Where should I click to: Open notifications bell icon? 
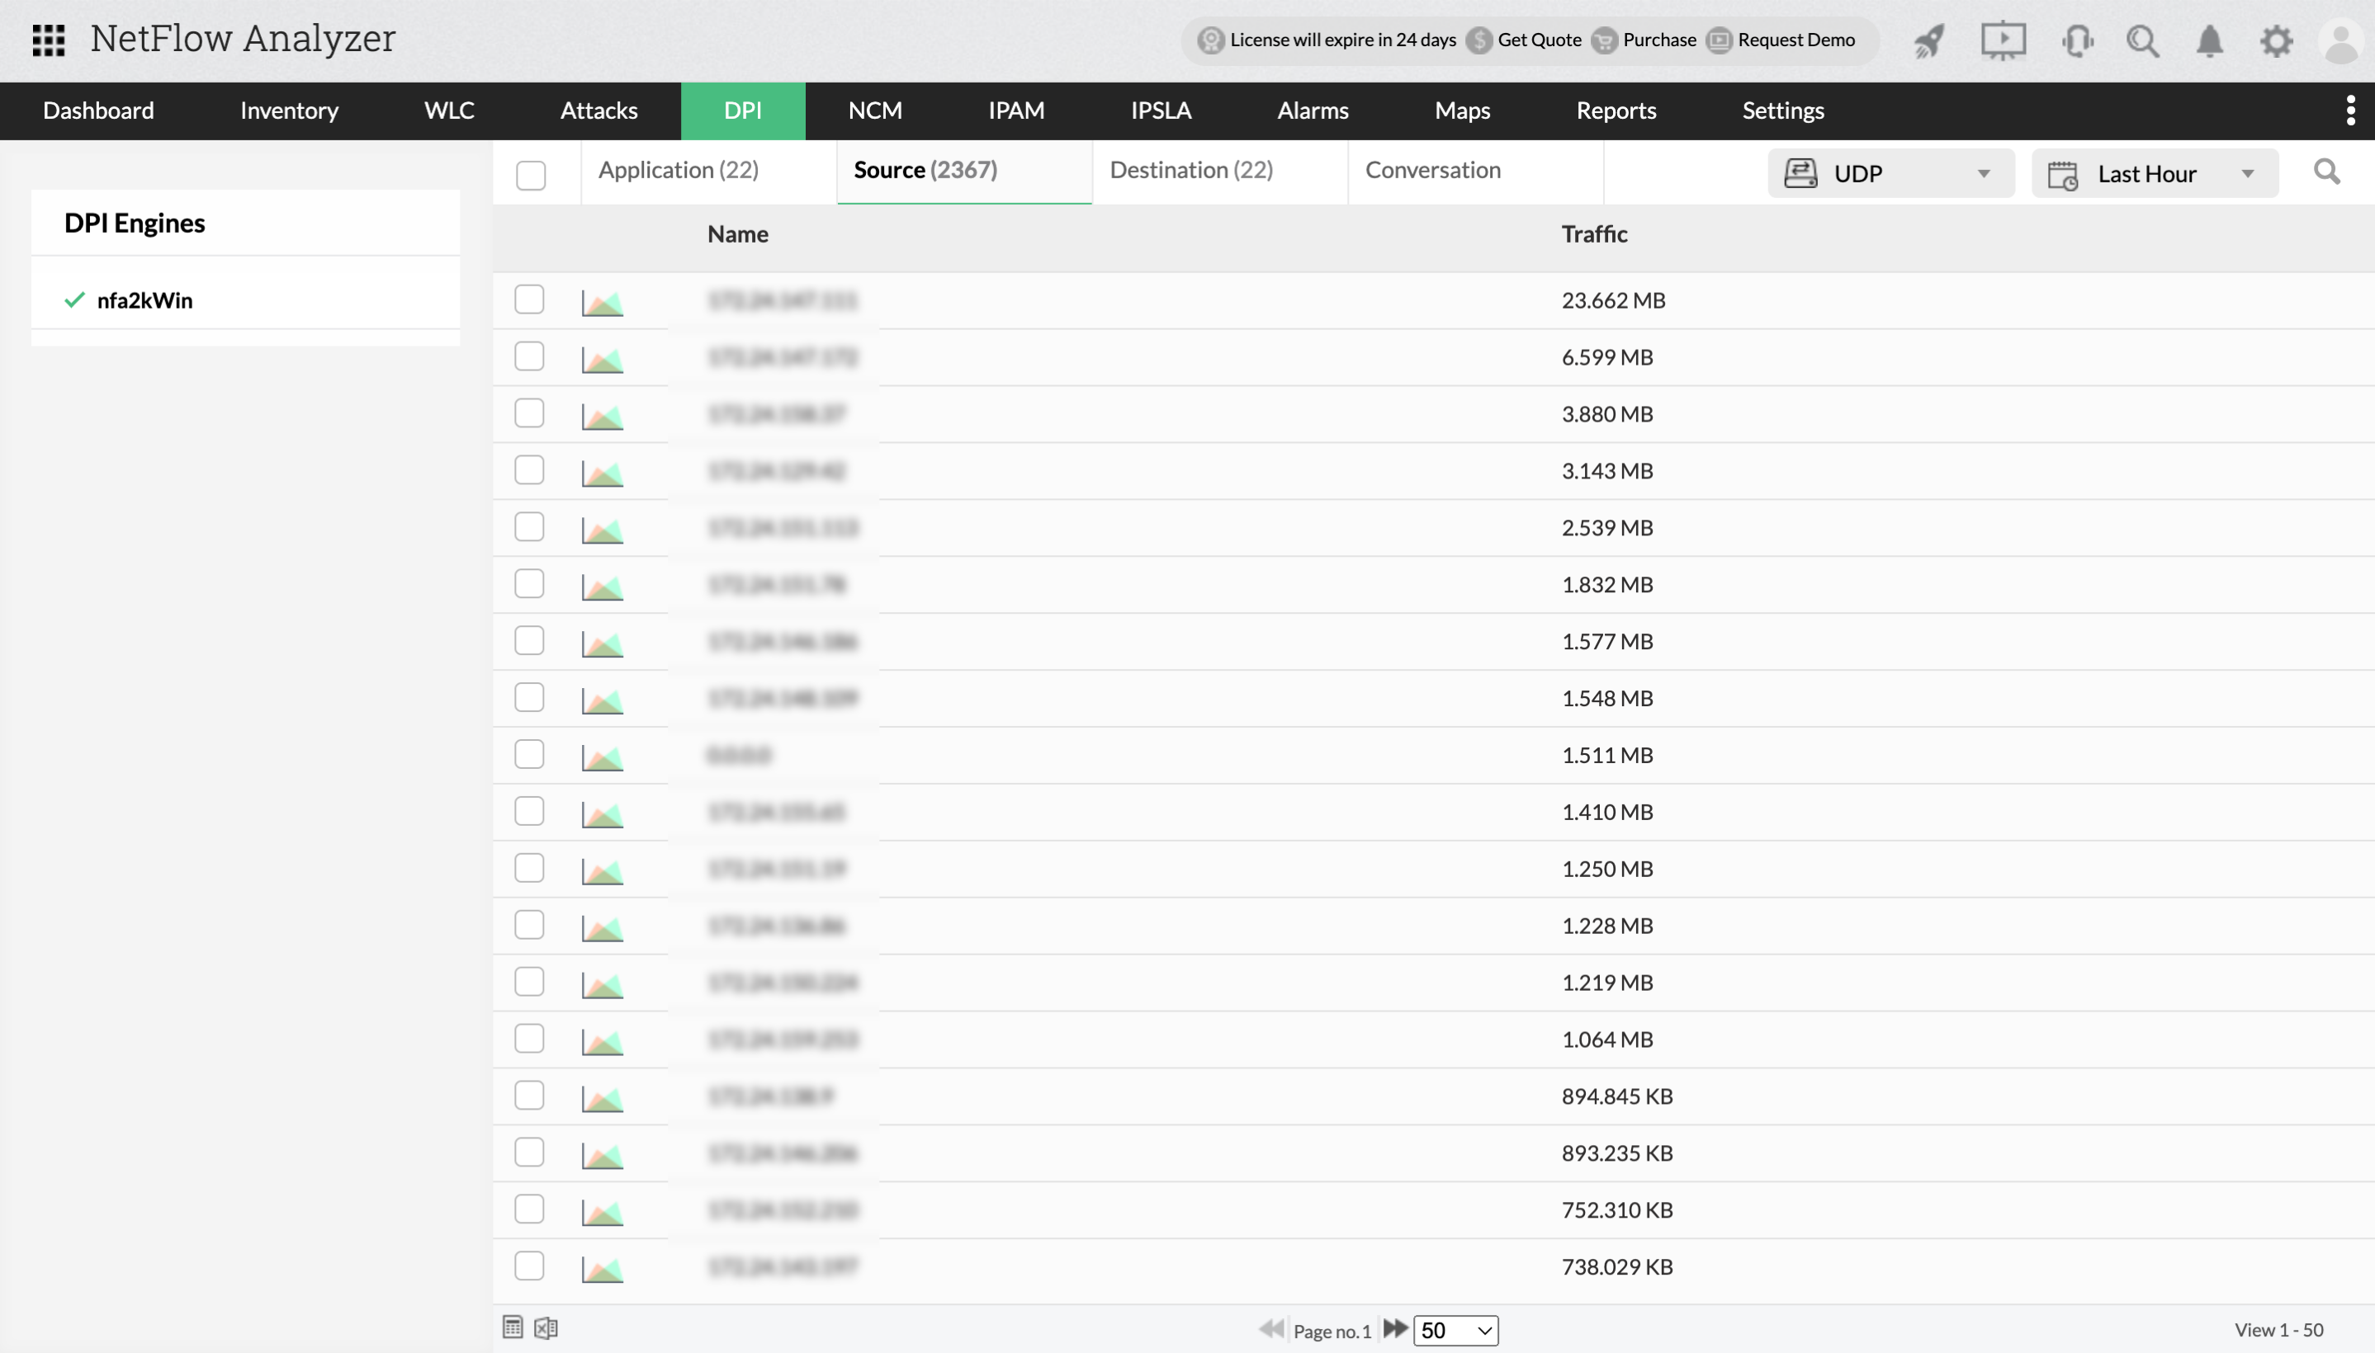tap(2210, 41)
